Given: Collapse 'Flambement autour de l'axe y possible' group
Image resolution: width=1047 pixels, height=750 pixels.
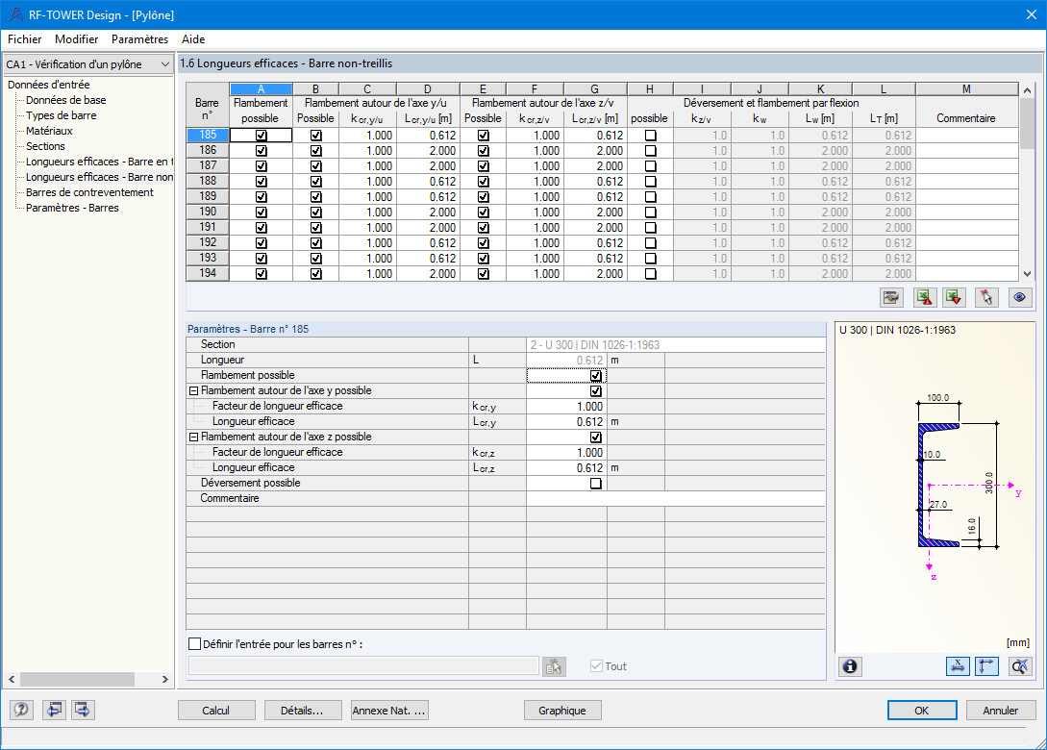Looking at the screenshot, I should click(193, 391).
